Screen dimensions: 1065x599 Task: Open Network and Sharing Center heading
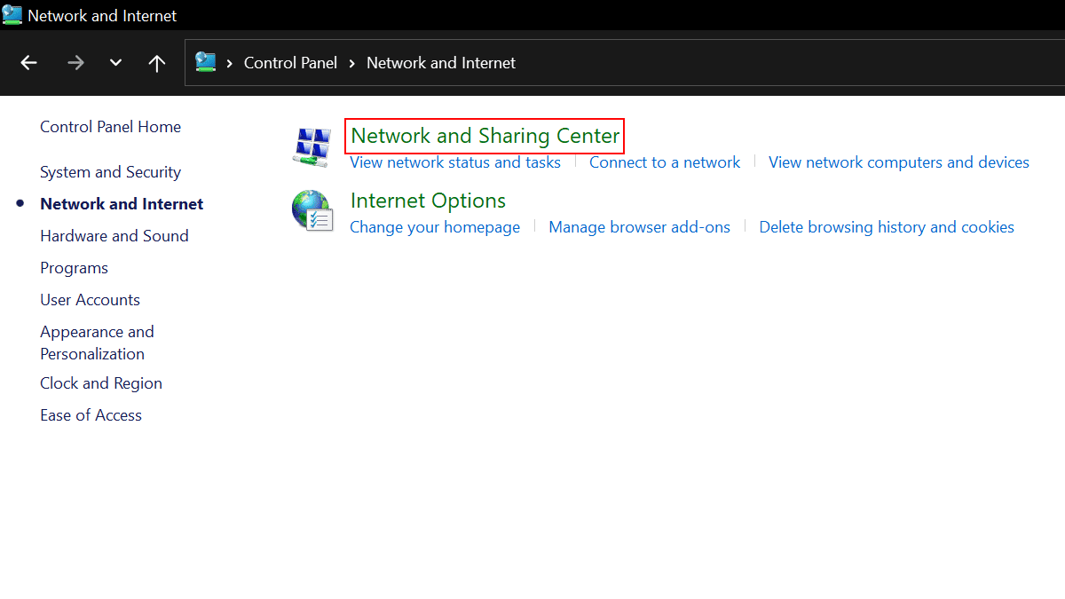(x=485, y=136)
